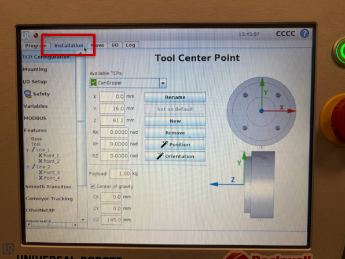
Task: Click the CZ field showing 145.0
Action: click(x=111, y=220)
